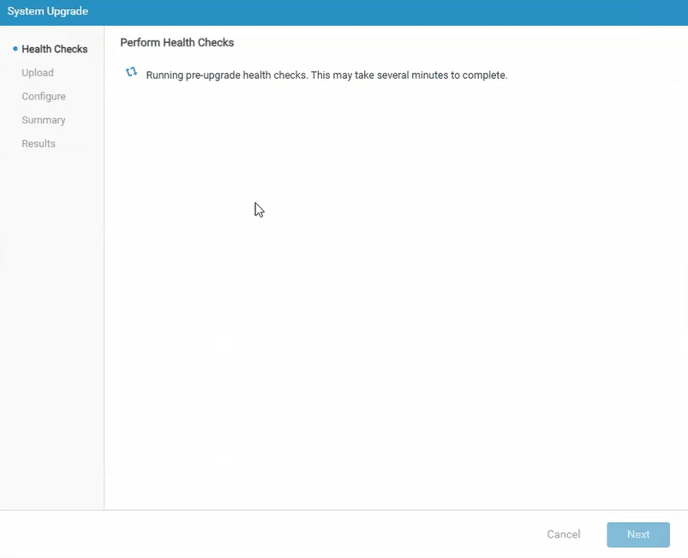Click the 'Running pre-upgrade health checks' message

327,75
